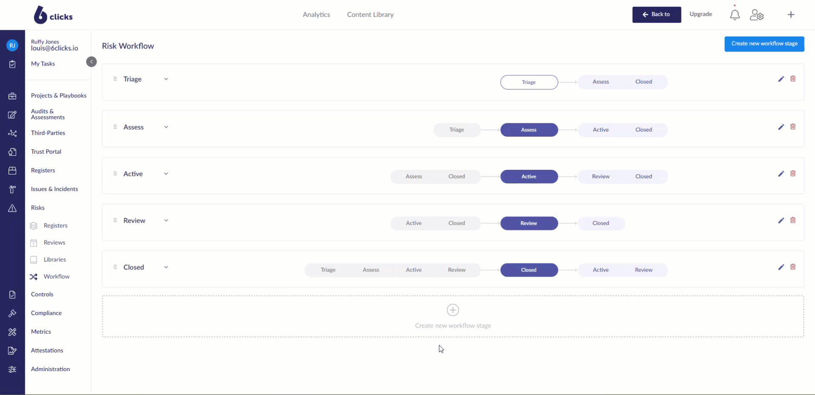This screenshot has width=815, height=395.
Task: Grab the Triage row drag handle
Action: (115, 79)
